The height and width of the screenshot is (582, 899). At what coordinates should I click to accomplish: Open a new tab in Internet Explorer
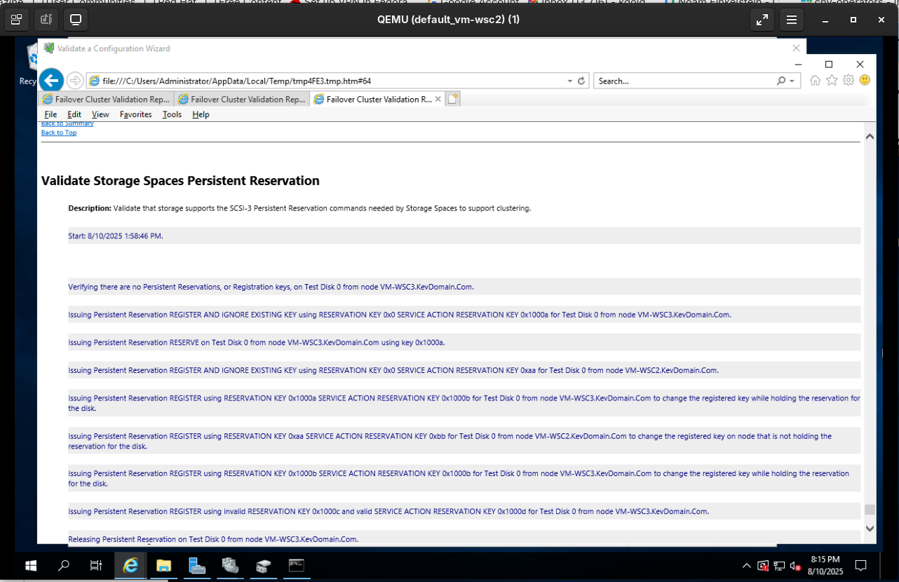[453, 99]
